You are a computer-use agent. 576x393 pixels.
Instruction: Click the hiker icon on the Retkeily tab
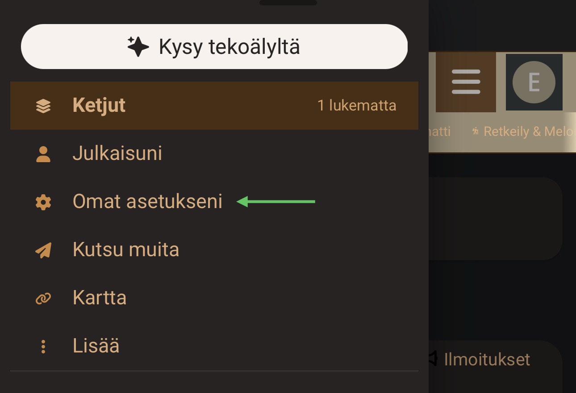[476, 131]
